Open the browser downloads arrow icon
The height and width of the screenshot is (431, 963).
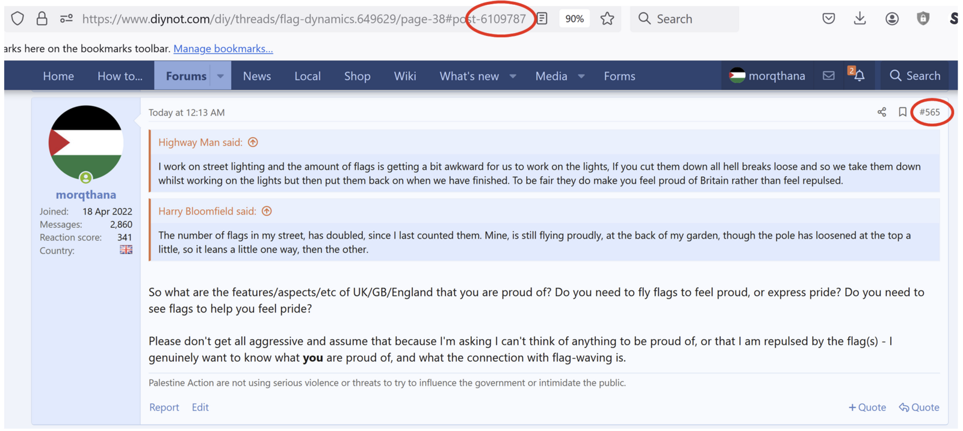coord(859,19)
